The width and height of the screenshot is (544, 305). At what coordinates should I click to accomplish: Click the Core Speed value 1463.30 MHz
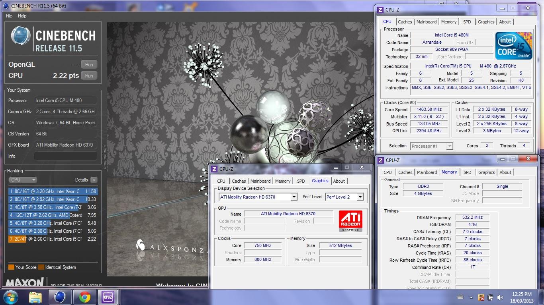pyautogui.click(x=429, y=110)
